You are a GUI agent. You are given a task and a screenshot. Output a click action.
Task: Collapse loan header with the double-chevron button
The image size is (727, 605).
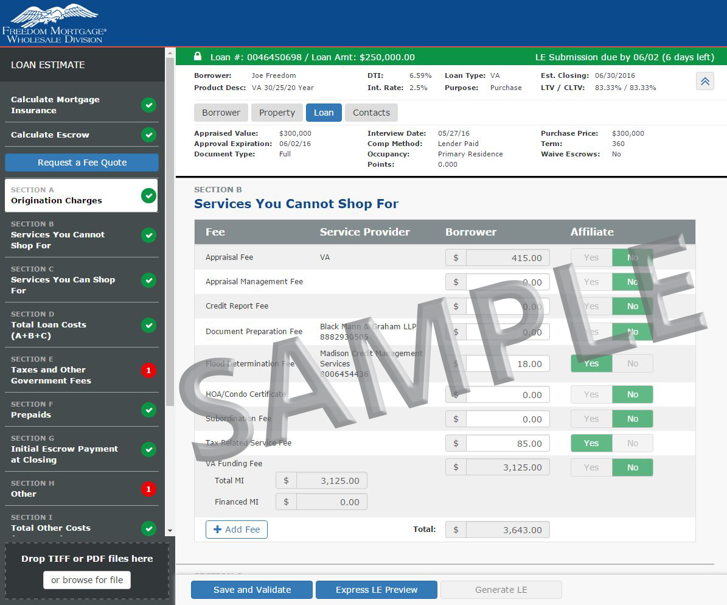click(x=704, y=81)
